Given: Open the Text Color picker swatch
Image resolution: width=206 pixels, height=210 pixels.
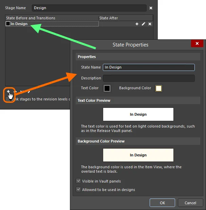Looking at the screenshot, I should pyautogui.click(x=107, y=88).
